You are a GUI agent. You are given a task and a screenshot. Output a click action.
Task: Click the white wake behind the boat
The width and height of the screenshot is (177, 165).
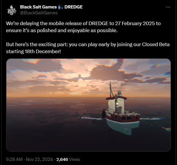[x=91, y=118]
